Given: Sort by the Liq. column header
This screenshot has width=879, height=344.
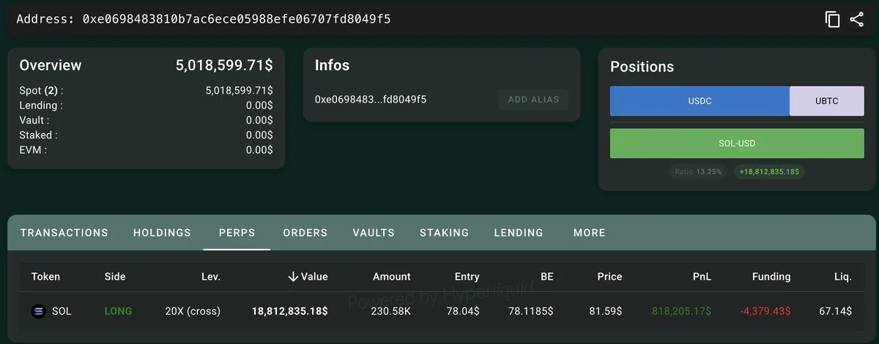Looking at the screenshot, I should click(842, 277).
